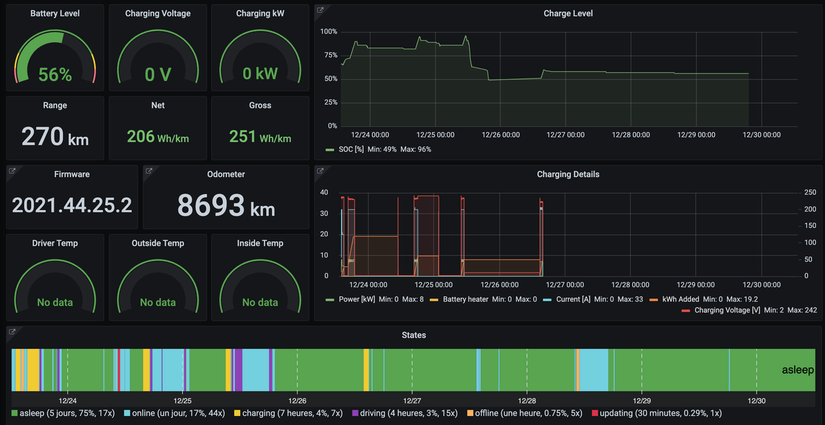Toggle the Power [kW] legend series
The height and width of the screenshot is (425, 825).
tap(358, 299)
